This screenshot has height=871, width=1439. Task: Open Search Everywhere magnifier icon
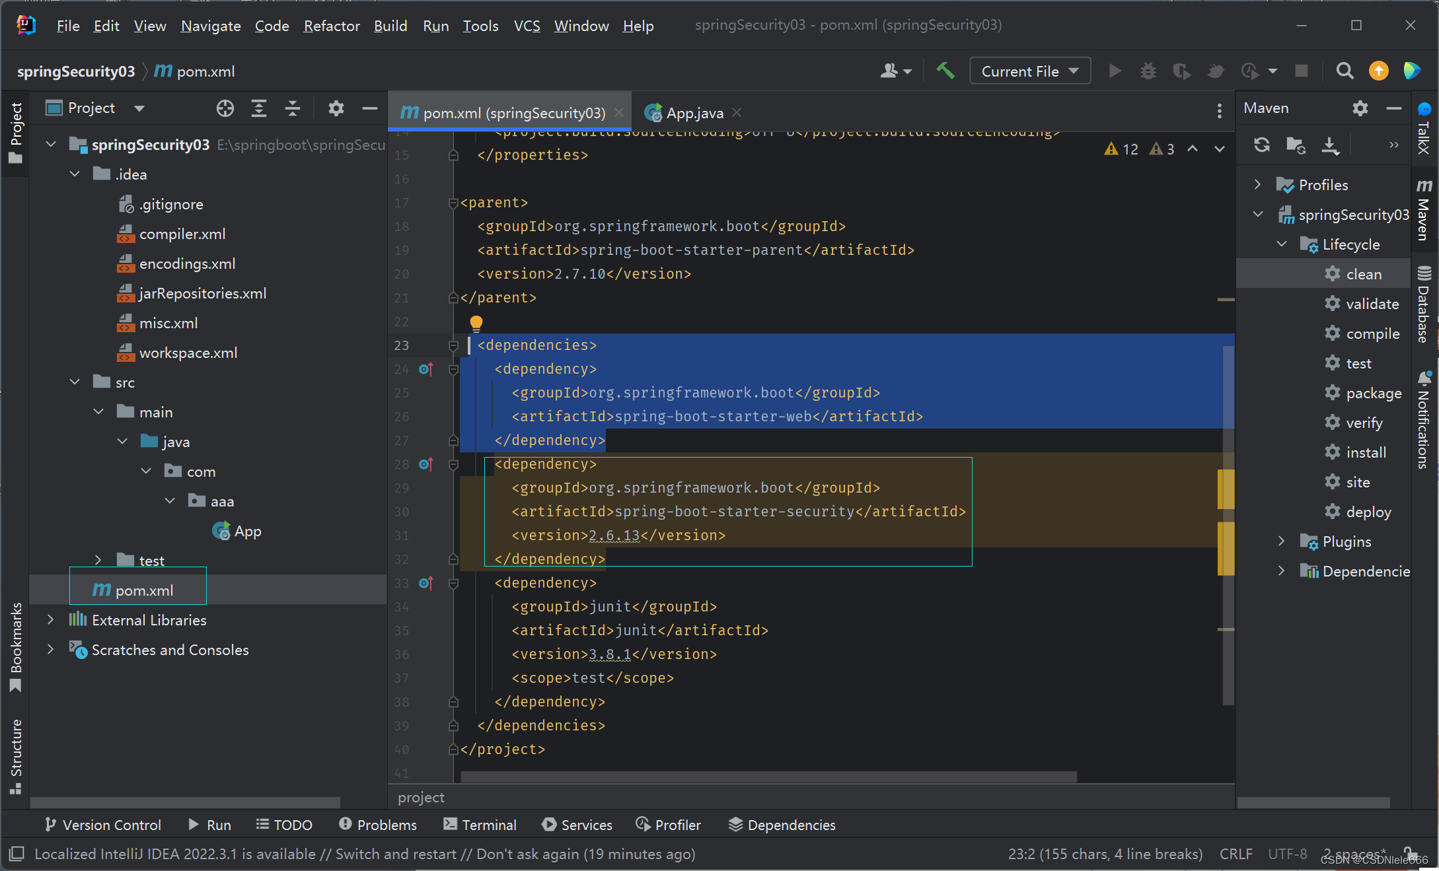[x=1344, y=71]
